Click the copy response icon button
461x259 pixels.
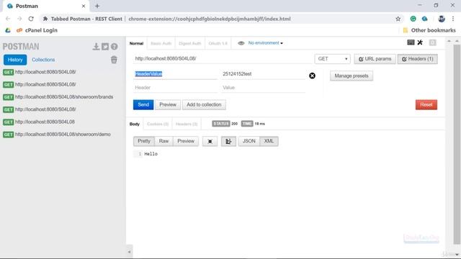(x=210, y=141)
